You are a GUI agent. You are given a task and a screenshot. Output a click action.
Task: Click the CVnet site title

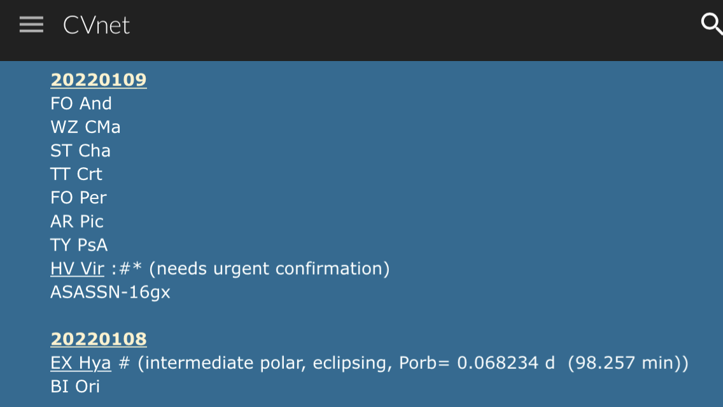point(96,25)
